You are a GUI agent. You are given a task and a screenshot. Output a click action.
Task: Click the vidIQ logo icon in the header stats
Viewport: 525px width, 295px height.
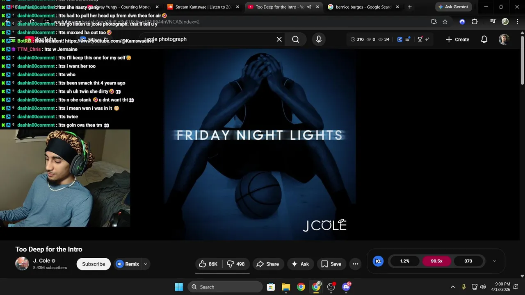[399, 39]
